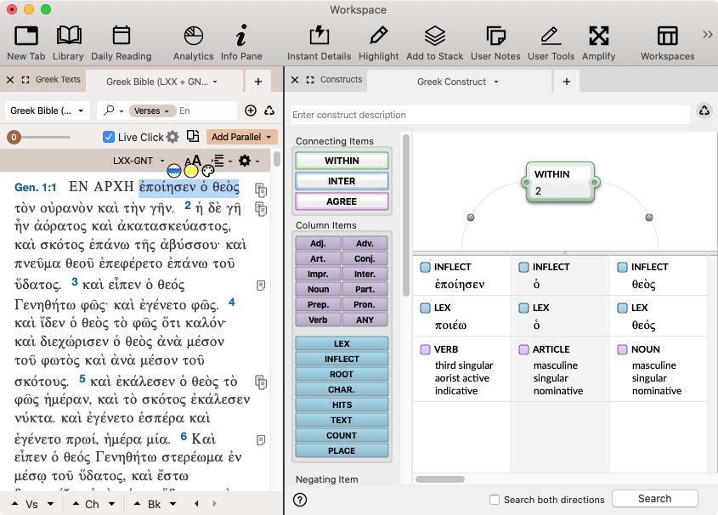Adjust the context slider knob

pyautogui.click(x=14, y=137)
